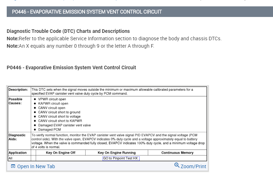Open the chart via Open In New Tab link text

pyautogui.click(x=36, y=166)
